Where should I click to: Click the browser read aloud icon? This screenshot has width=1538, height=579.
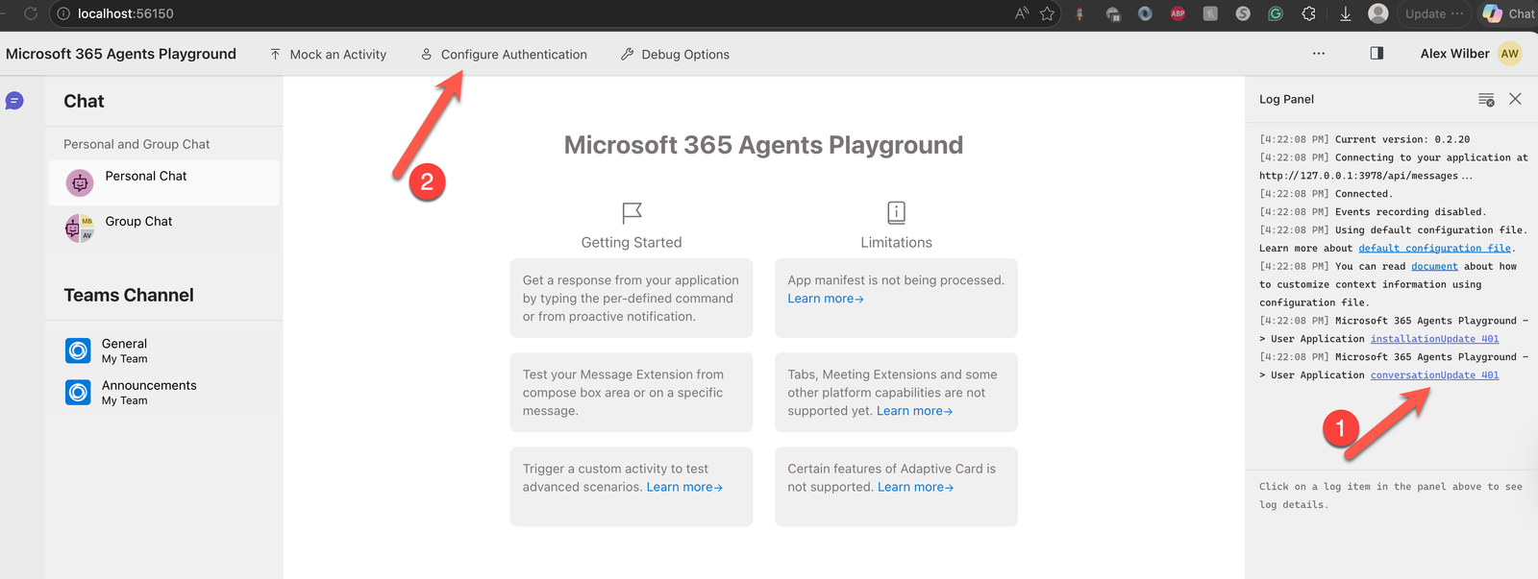point(1021,13)
